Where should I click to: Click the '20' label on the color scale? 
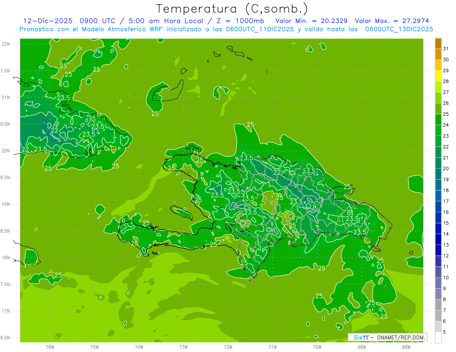[x=446, y=169]
